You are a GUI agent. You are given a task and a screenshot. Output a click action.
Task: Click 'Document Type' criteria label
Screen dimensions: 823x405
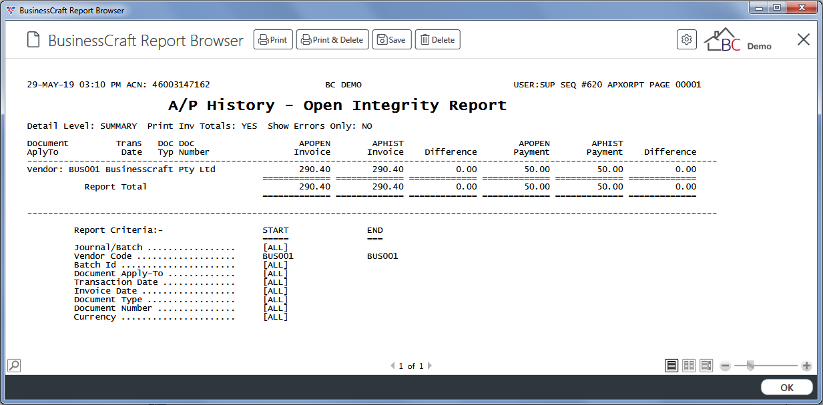(x=108, y=300)
